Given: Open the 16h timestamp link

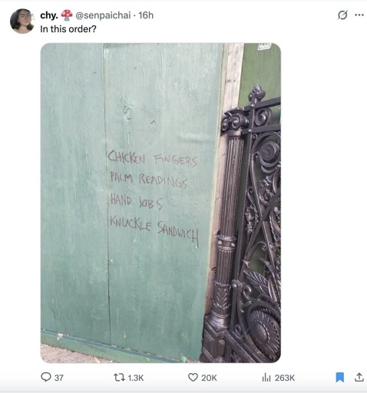Looking at the screenshot, I should tap(146, 15).
